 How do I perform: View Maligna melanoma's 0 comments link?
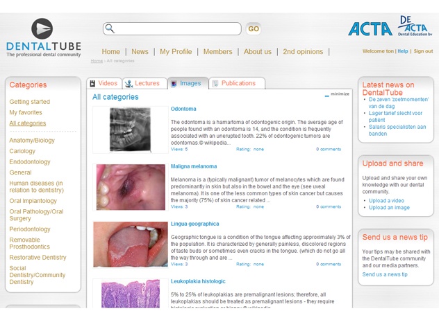329,206
